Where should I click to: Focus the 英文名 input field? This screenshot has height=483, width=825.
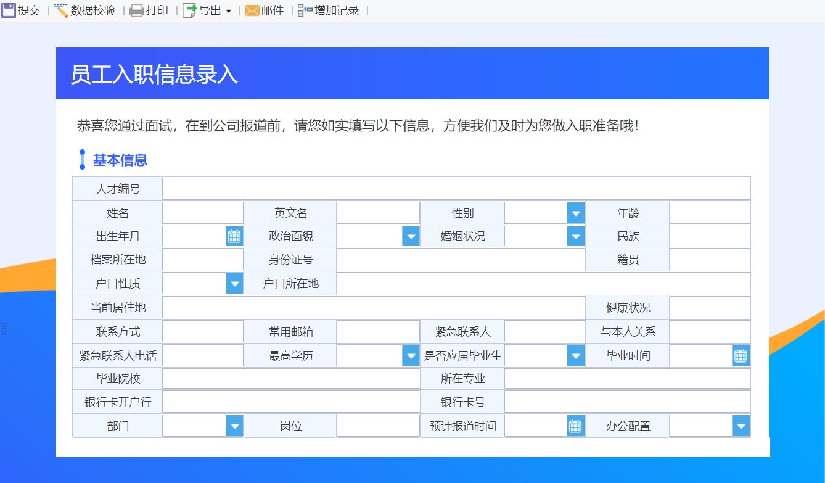coord(378,213)
